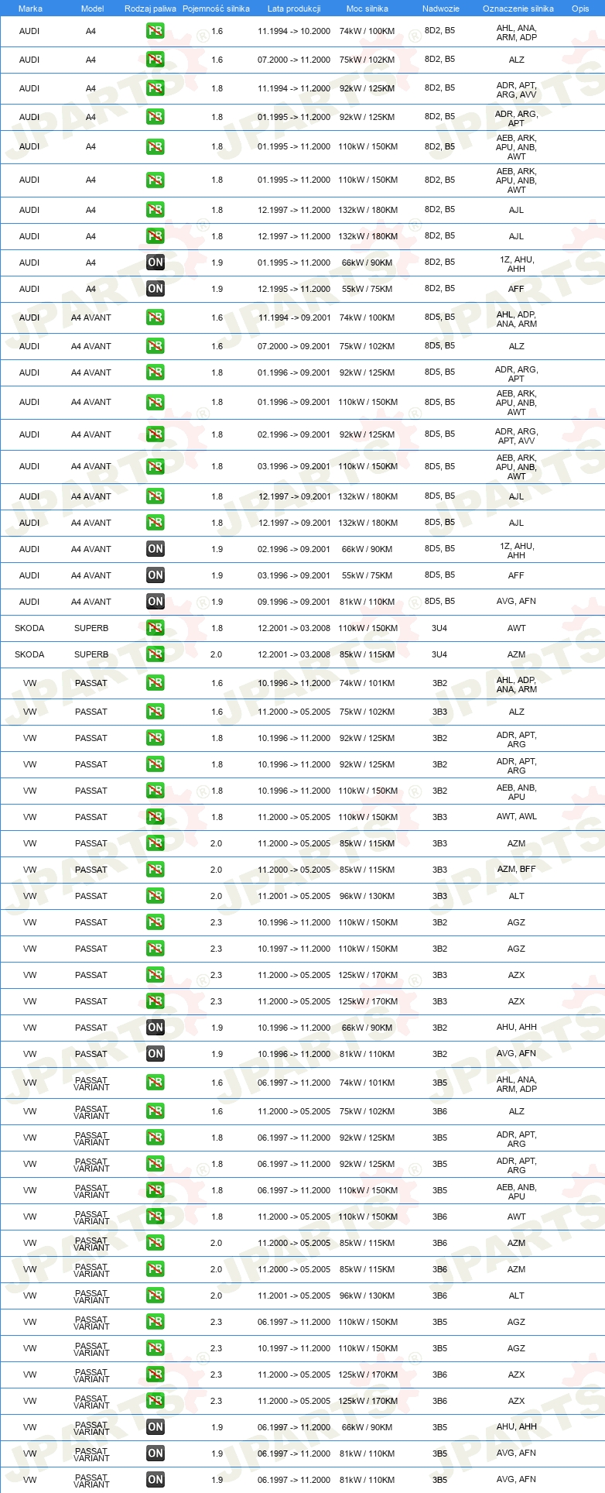Click PB icon in A4 Avant ALZ row
Screen dimensions: 605x1493
pos(156,346)
